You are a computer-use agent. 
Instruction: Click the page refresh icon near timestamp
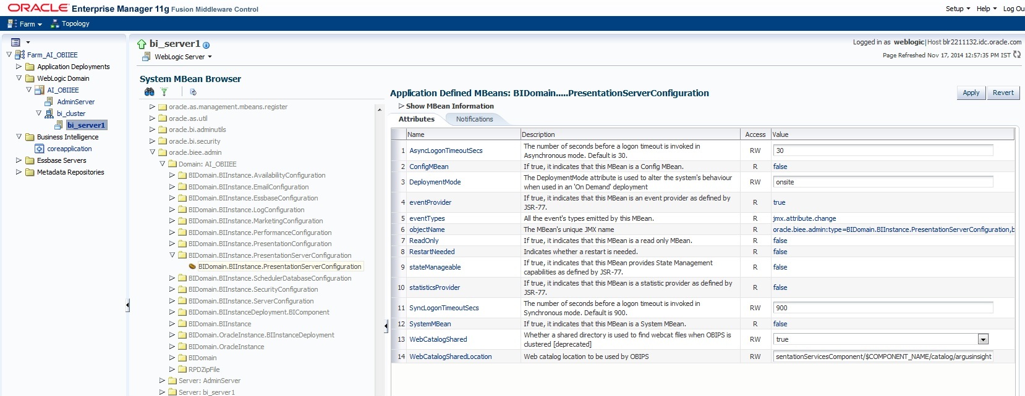[x=1017, y=55]
